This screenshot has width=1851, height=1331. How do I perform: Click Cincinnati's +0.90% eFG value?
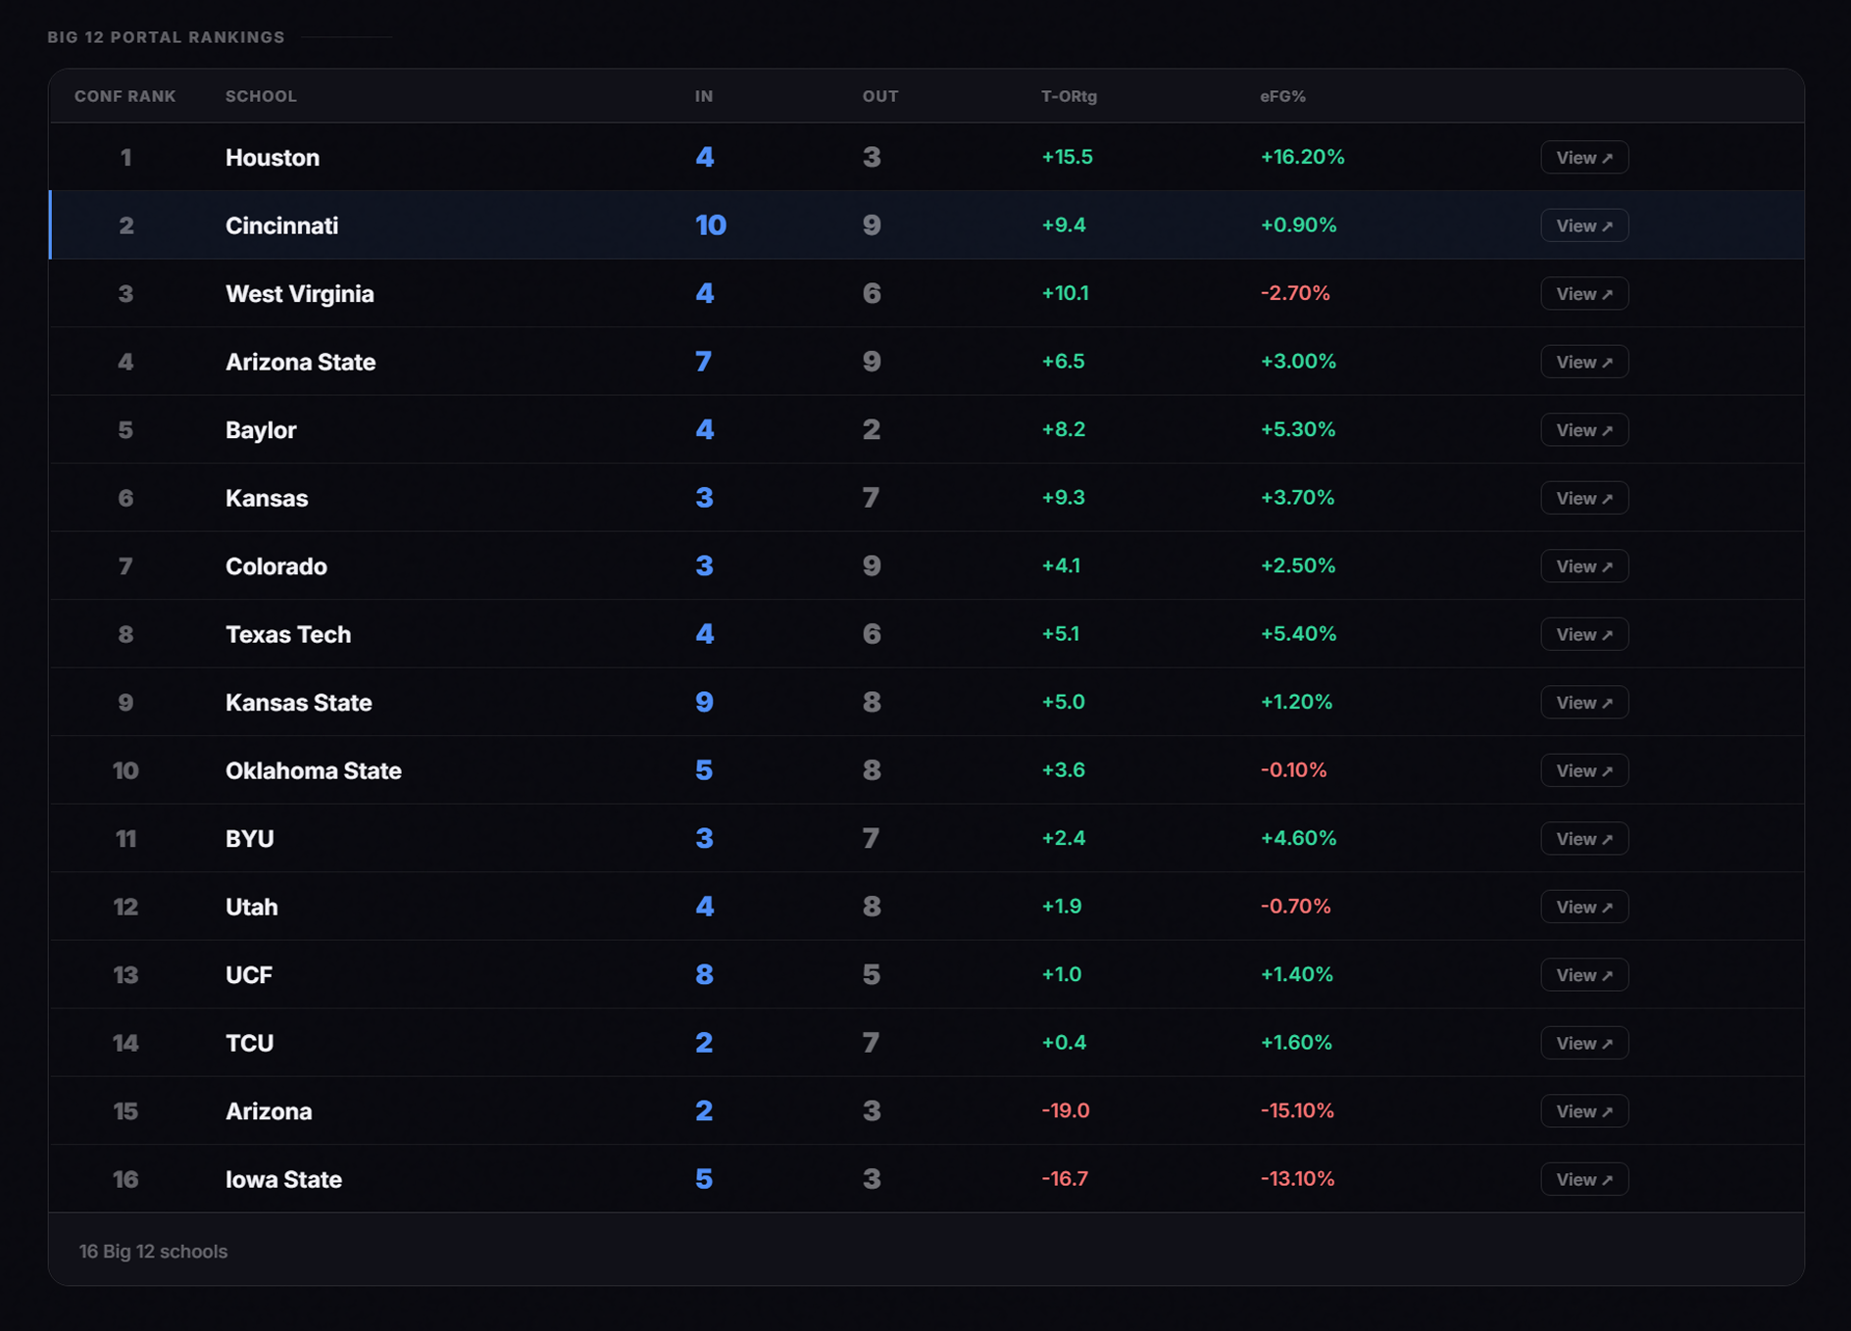(x=1298, y=225)
